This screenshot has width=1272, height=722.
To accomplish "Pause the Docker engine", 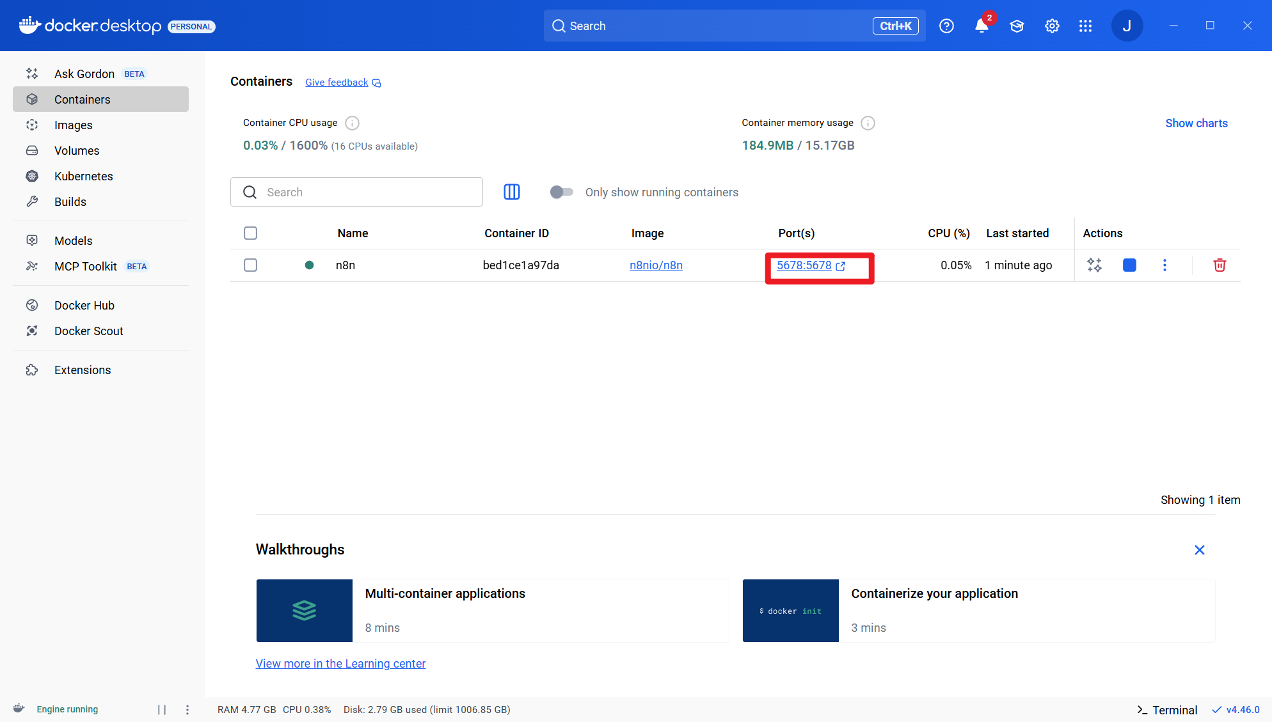I will coord(162,709).
